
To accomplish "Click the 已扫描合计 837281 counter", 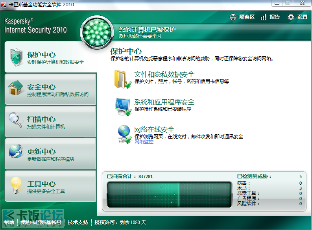I will (x=130, y=176).
